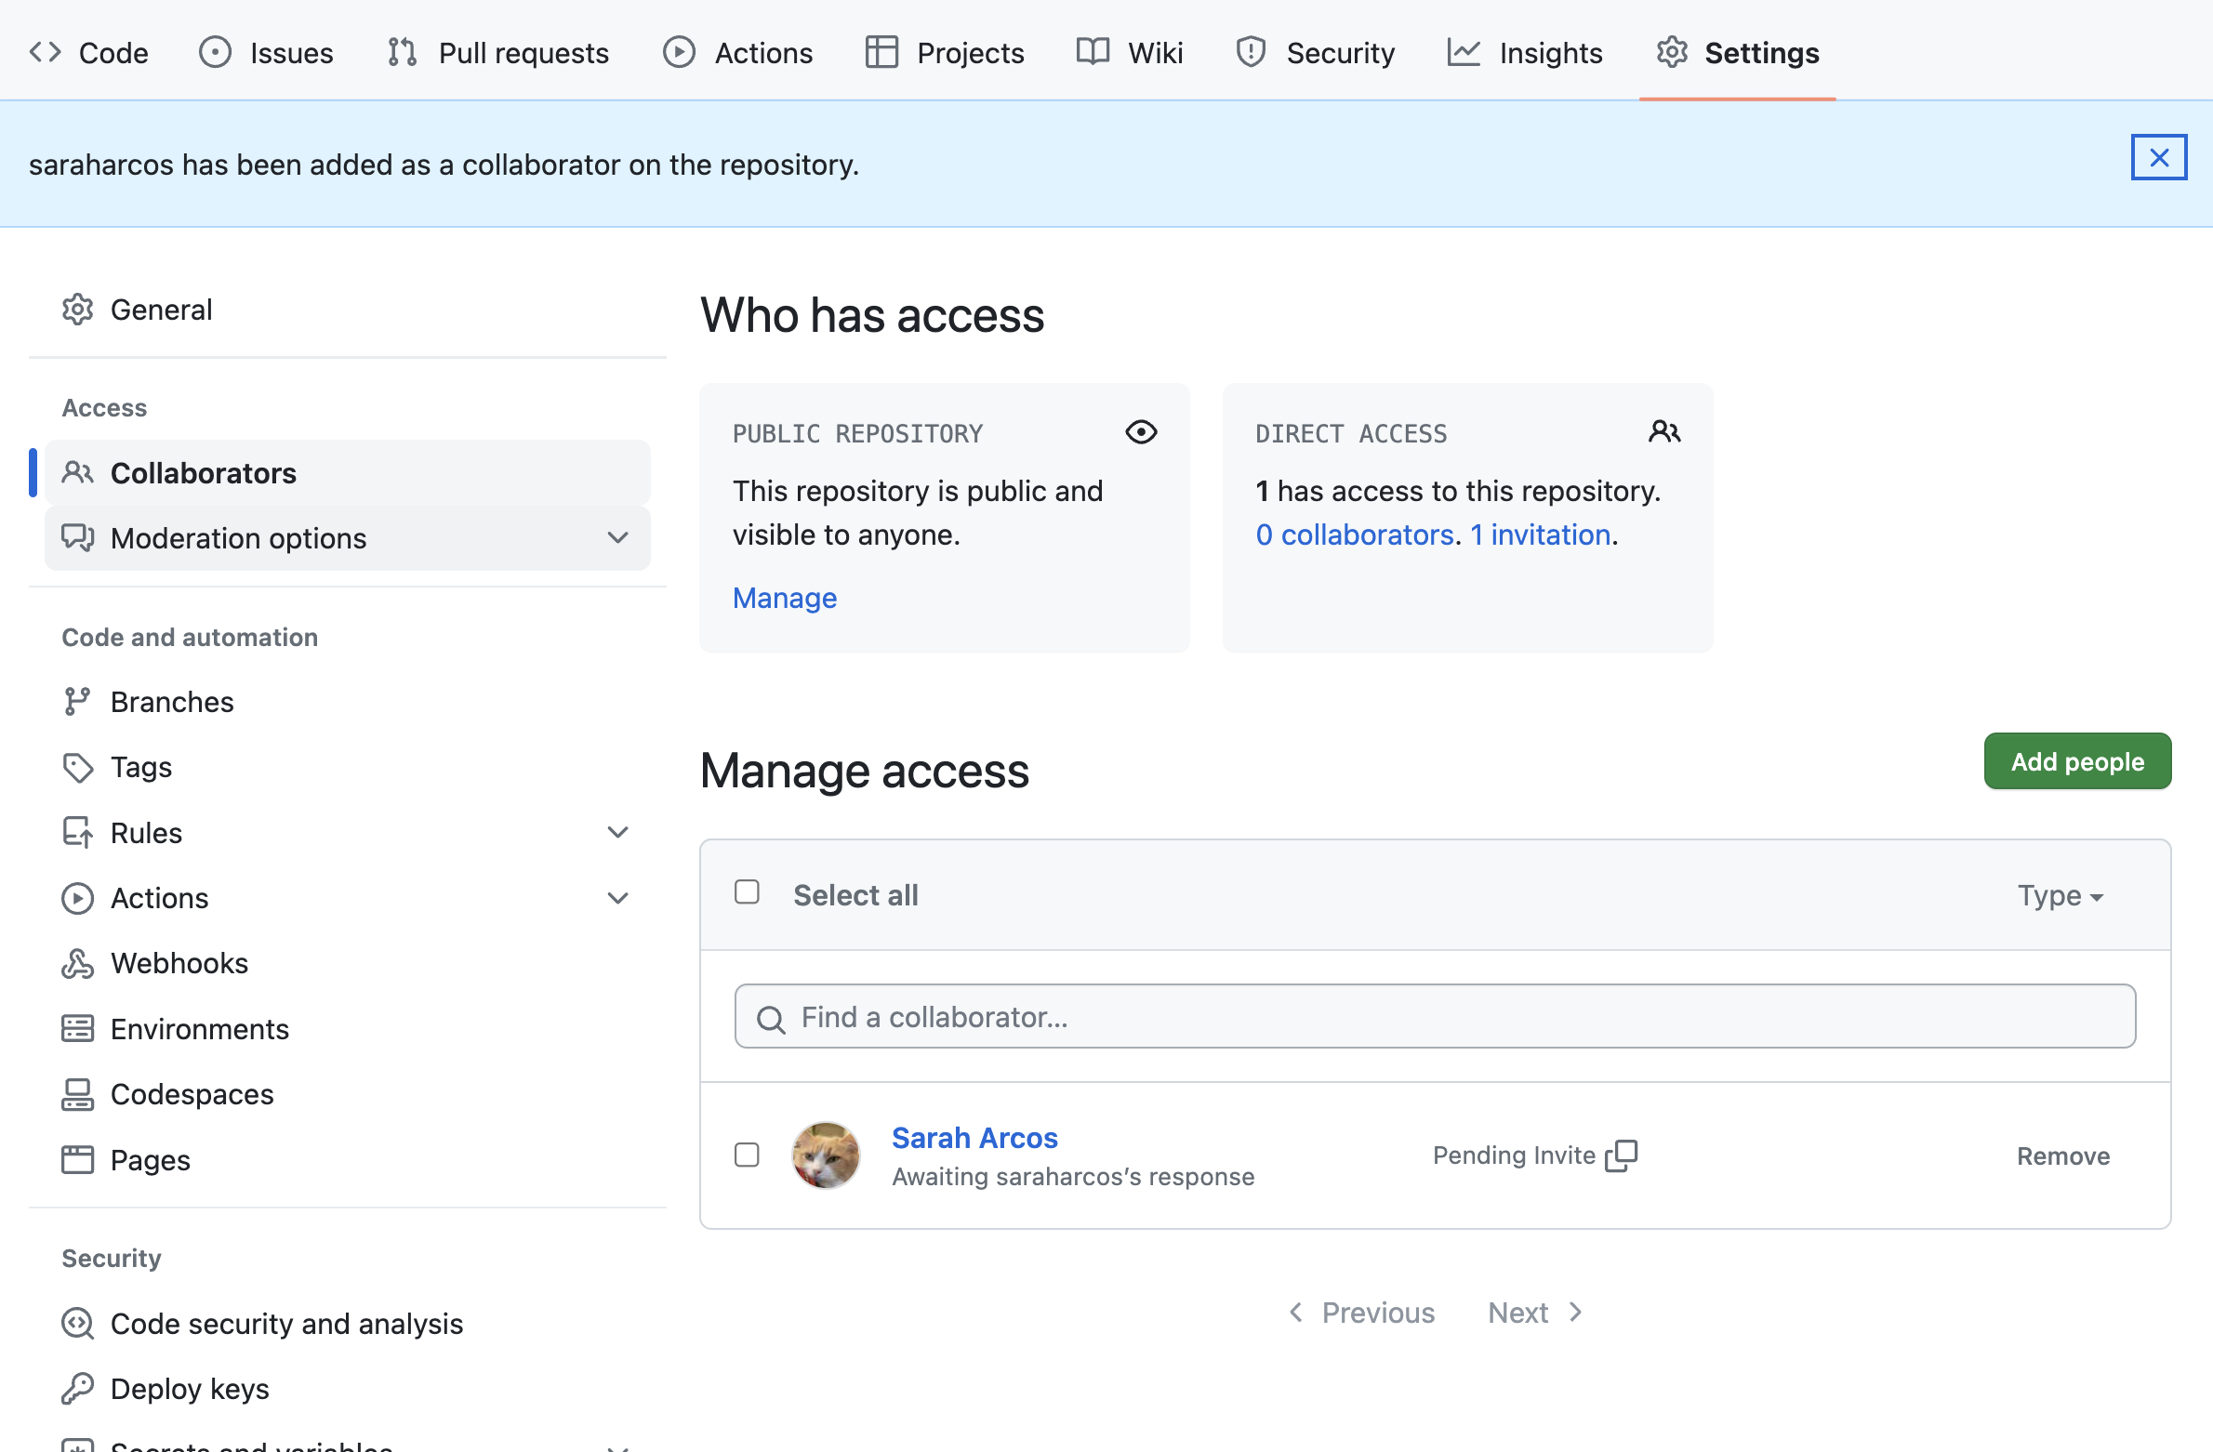Open Pages settings
The height and width of the screenshot is (1452, 2213).
pos(348,1160)
